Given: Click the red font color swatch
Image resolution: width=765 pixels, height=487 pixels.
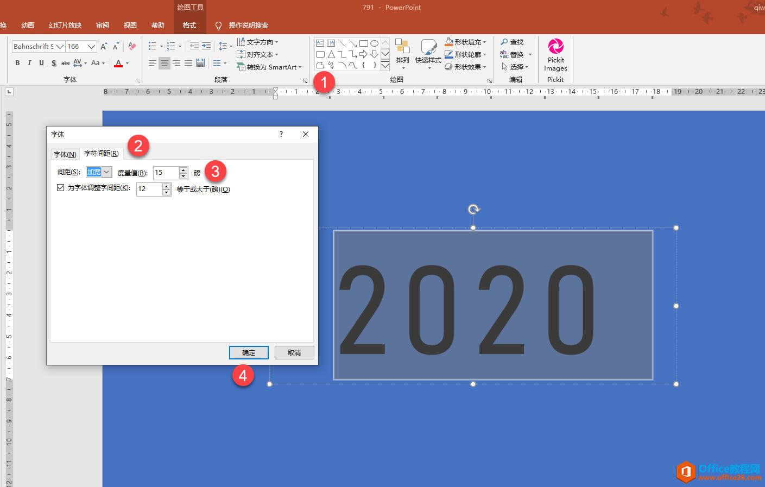Looking at the screenshot, I should [118, 63].
